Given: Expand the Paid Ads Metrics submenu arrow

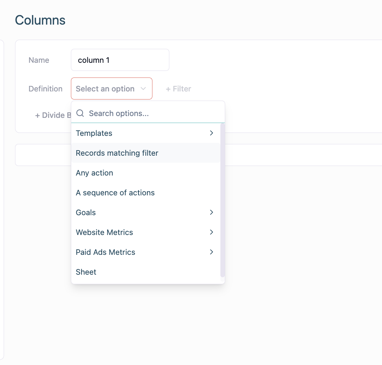Looking at the screenshot, I should 211,252.
